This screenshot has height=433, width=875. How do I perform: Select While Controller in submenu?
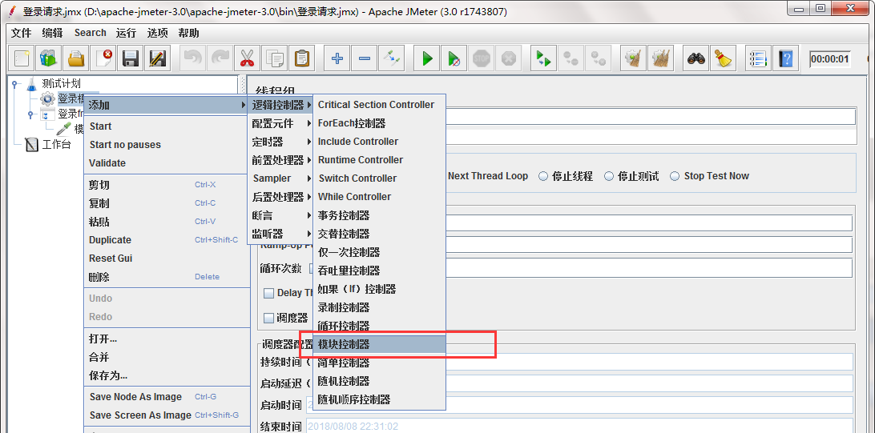[380, 197]
